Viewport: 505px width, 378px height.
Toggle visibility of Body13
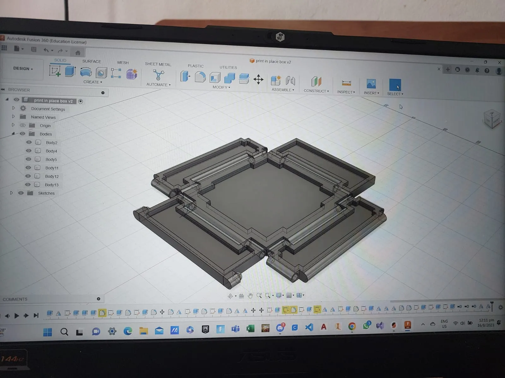28,185
